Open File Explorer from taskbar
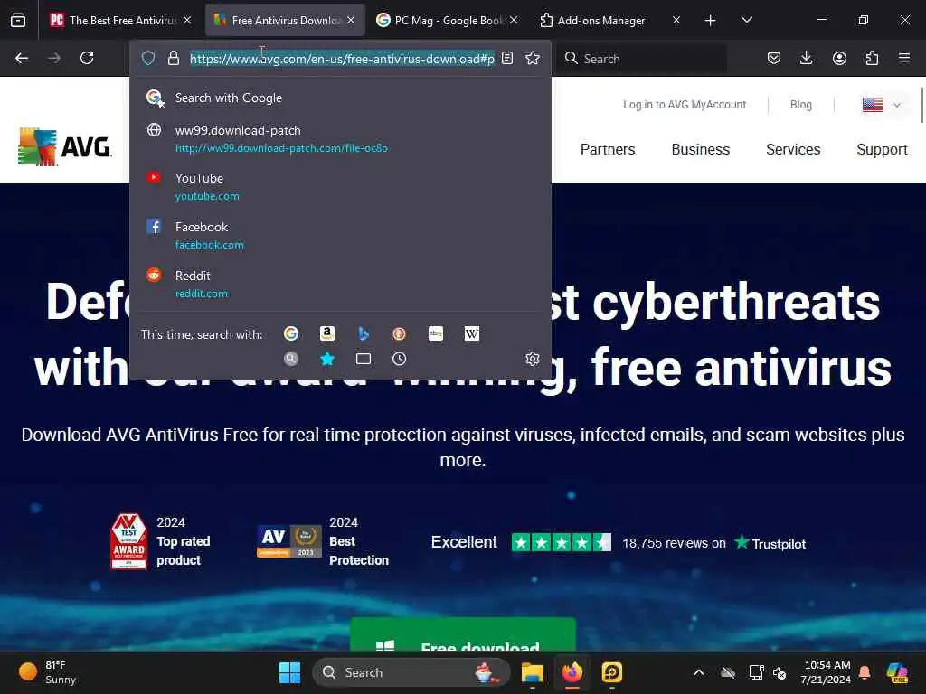Image resolution: width=926 pixels, height=694 pixels. pyautogui.click(x=532, y=672)
